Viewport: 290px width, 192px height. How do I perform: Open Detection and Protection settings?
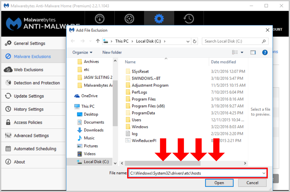coord(33,83)
